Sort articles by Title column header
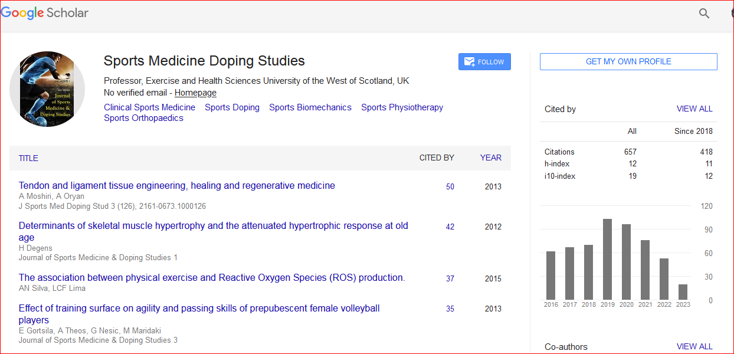 point(28,158)
